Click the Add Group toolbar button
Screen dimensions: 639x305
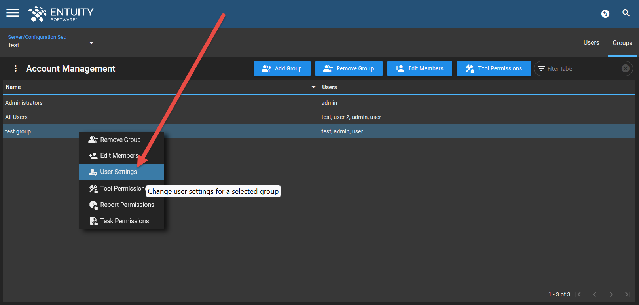(282, 68)
